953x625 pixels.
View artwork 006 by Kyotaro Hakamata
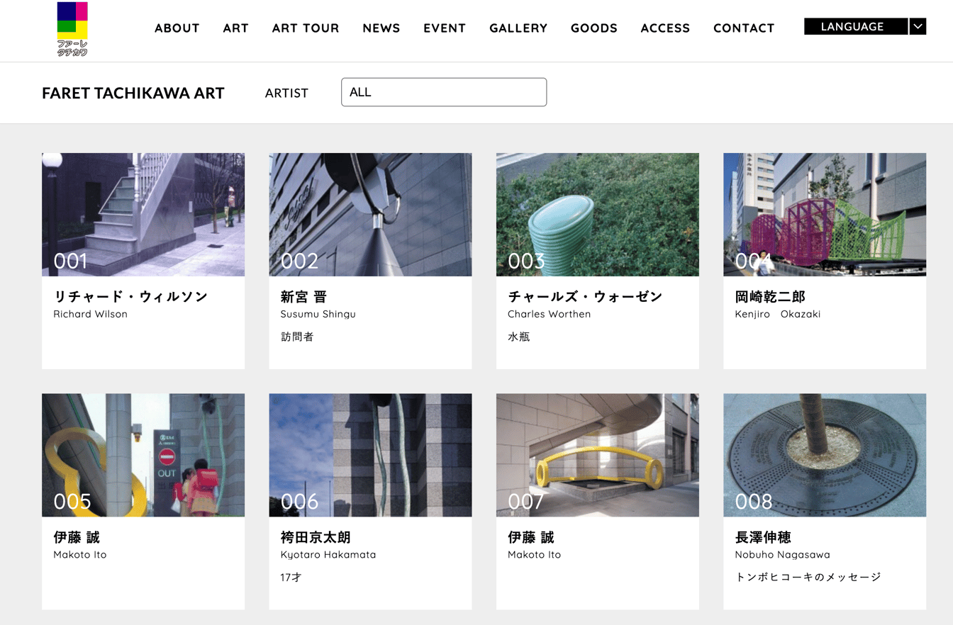[370, 455]
